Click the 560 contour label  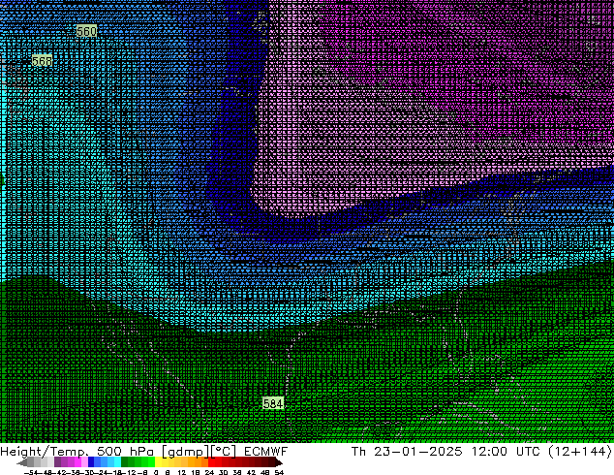pos(86,31)
